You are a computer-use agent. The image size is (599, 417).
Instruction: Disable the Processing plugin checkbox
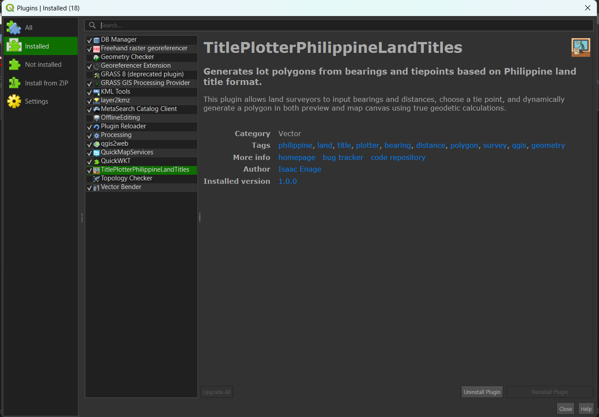pyautogui.click(x=89, y=135)
